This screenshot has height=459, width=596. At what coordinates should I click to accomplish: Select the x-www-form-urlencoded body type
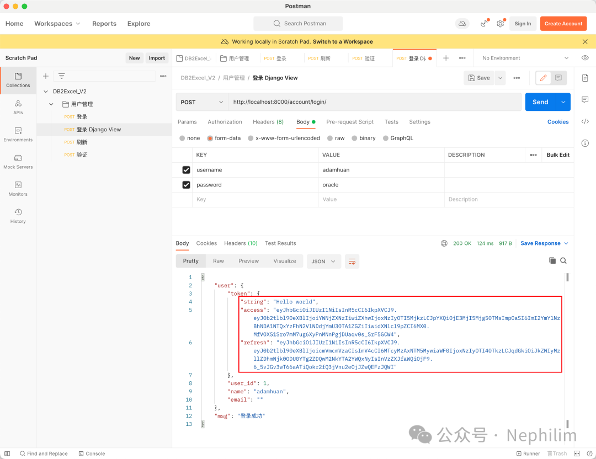(251, 138)
